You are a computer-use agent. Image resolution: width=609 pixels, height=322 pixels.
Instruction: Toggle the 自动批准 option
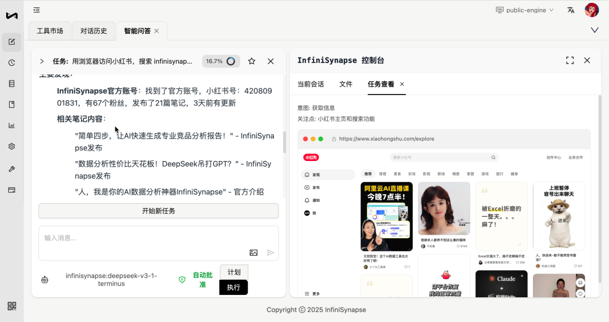click(203, 280)
